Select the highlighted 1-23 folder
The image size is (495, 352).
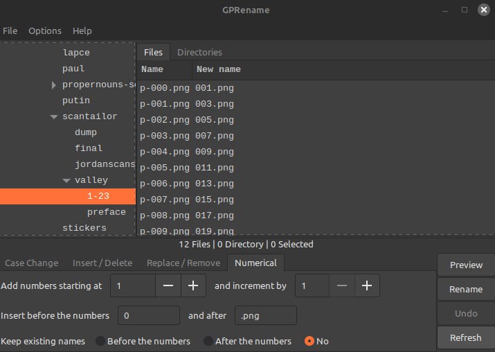click(x=68, y=196)
